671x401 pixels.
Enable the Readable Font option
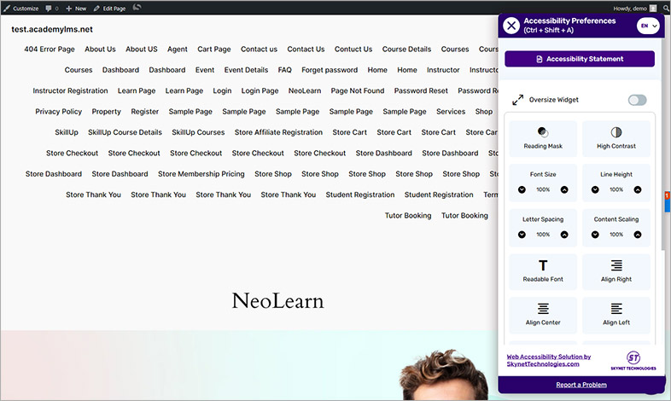(x=543, y=272)
